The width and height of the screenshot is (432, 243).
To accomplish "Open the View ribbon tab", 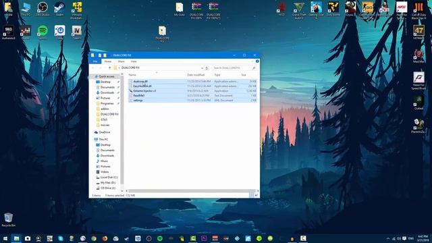I will (134, 61).
